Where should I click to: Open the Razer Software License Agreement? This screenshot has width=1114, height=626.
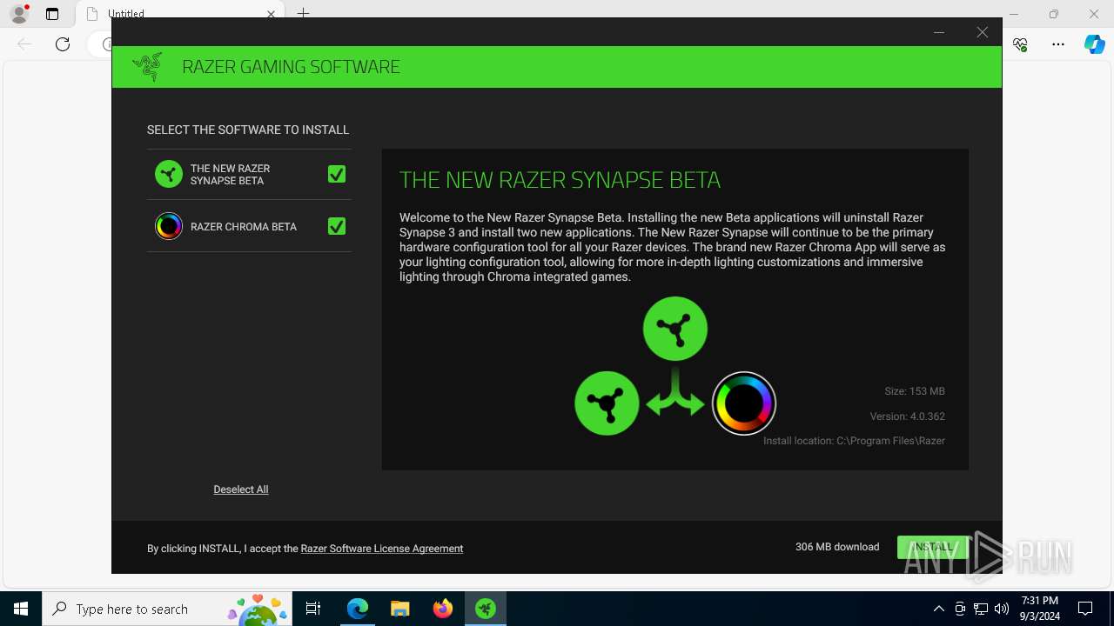(382, 549)
